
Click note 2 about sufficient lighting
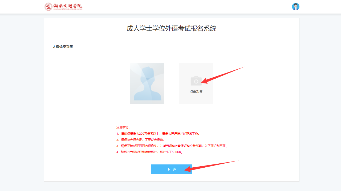(141, 140)
